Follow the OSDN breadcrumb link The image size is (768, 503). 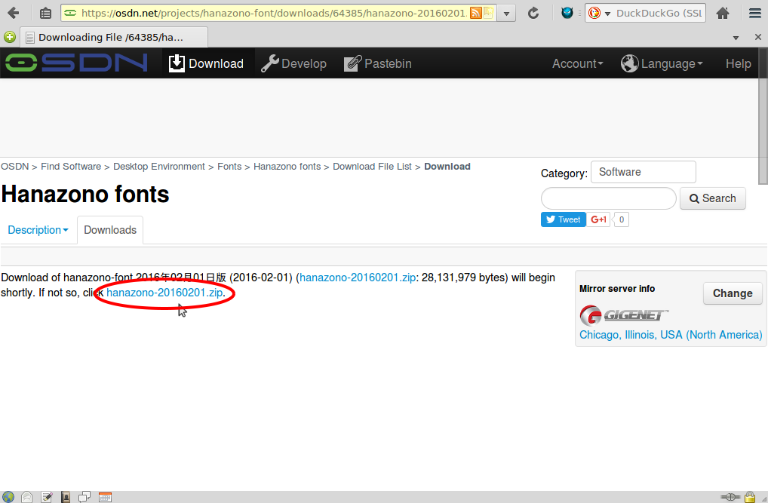click(14, 167)
